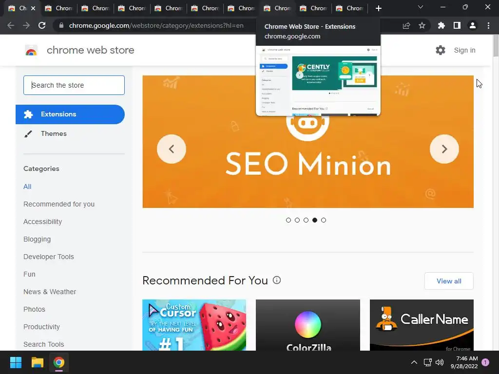
Task: Choose the Fun category
Action: point(29,274)
